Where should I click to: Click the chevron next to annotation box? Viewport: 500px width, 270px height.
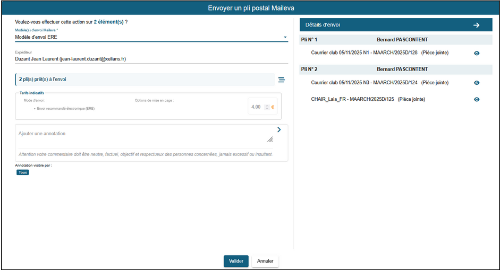pos(279,129)
